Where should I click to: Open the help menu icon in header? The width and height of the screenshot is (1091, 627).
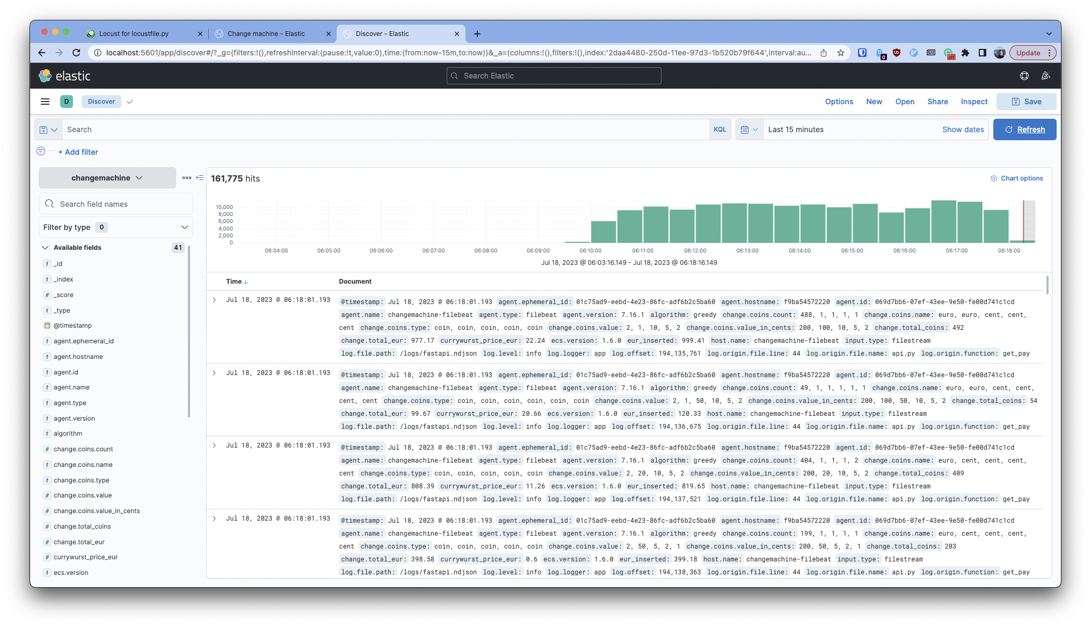1024,76
